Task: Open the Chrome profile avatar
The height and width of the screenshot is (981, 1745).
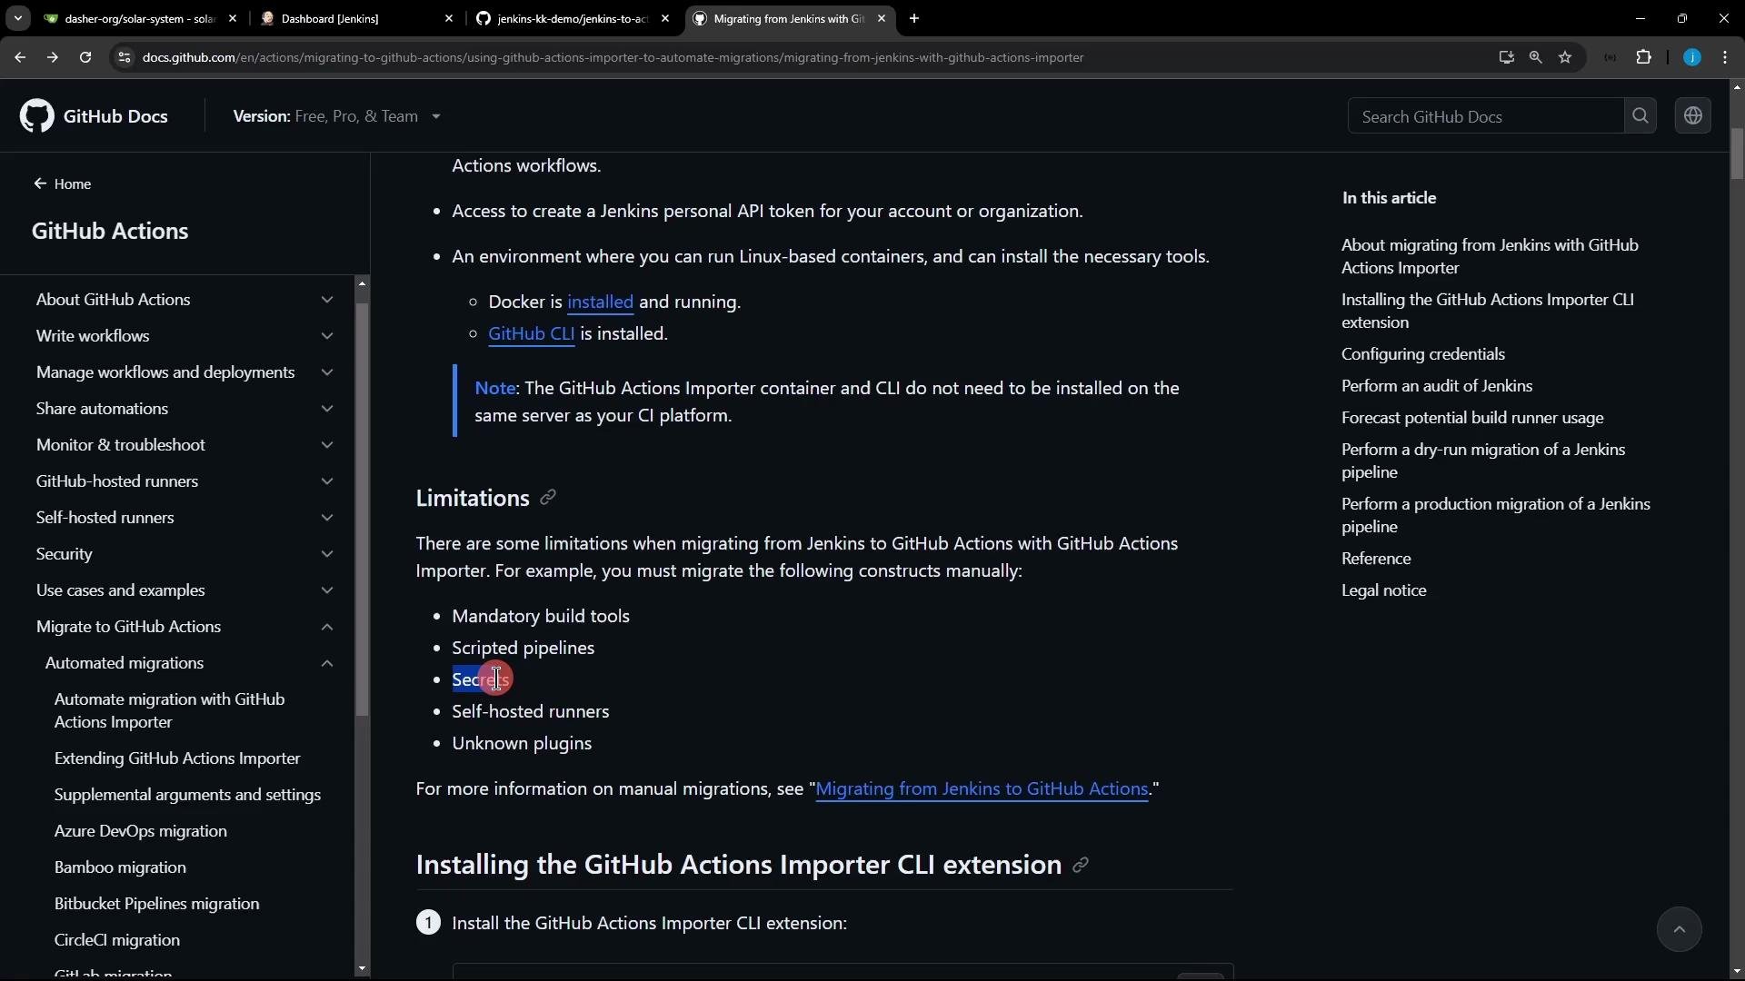Action: tap(1691, 57)
